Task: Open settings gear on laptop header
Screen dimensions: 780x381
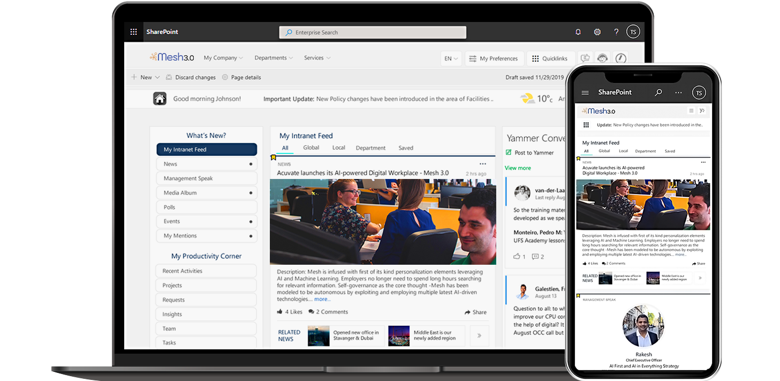Action: click(x=597, y=32)
